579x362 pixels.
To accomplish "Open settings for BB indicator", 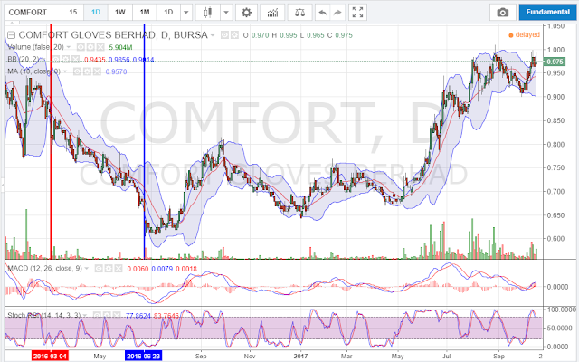I will (66, 59).
